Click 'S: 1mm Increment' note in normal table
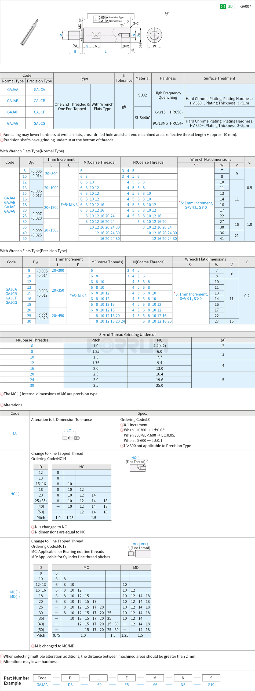Viewport: 255px width, 691px height. (196, 205)
